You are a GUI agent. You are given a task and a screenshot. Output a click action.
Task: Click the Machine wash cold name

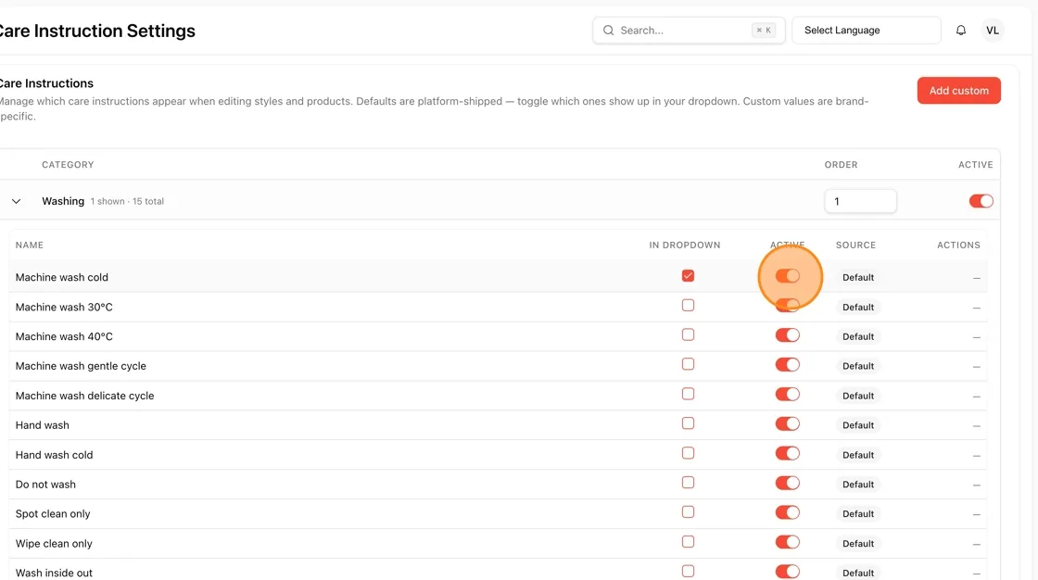[61, 277]
